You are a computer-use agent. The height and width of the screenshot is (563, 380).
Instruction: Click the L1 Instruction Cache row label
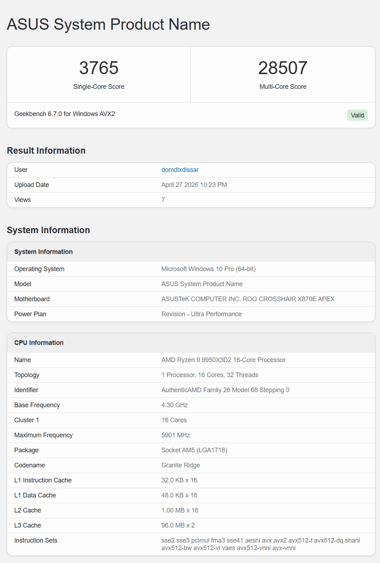(43, 480)
